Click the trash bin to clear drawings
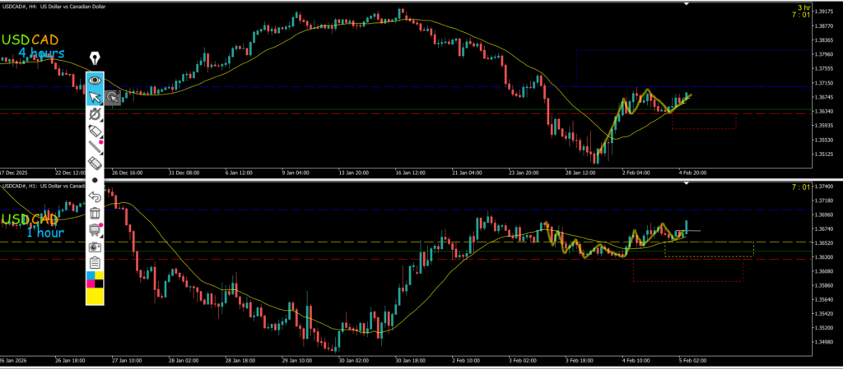The height and width of the screenshot is (369, 843). pos(95,214)
